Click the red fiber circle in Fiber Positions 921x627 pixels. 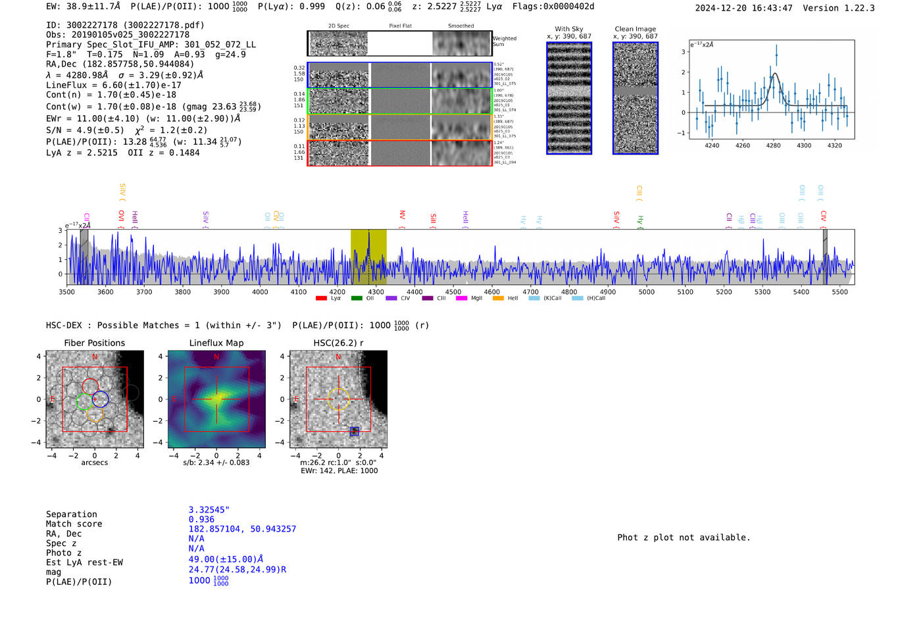pos(90,387)
